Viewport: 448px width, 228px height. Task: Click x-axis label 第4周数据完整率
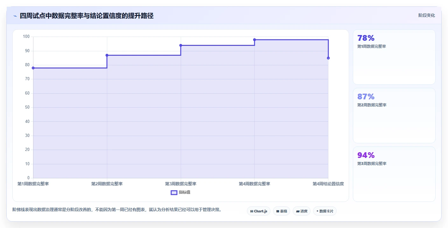pos(255,184)
